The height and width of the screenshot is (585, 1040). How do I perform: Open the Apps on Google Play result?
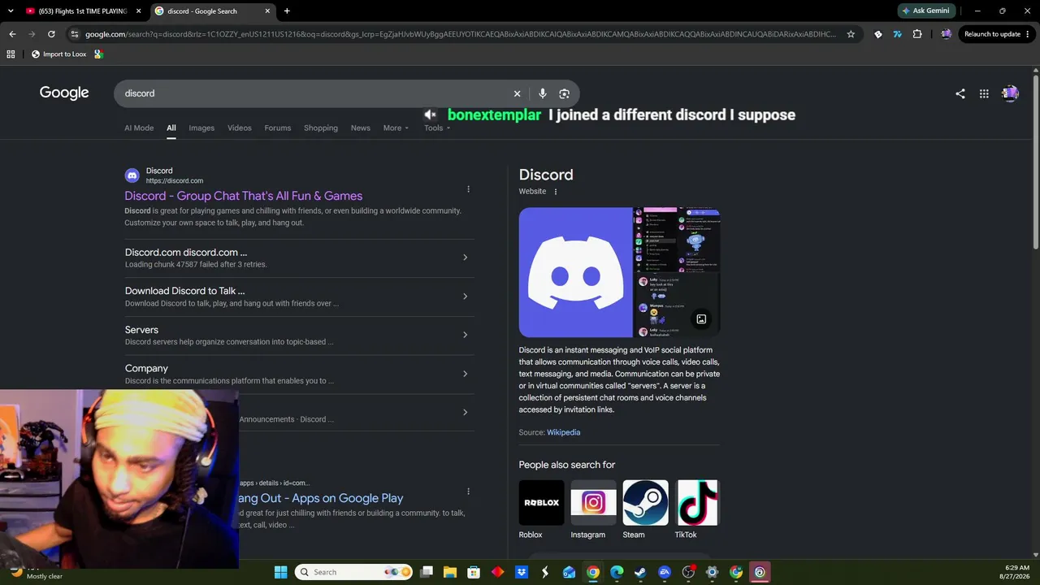320,498
